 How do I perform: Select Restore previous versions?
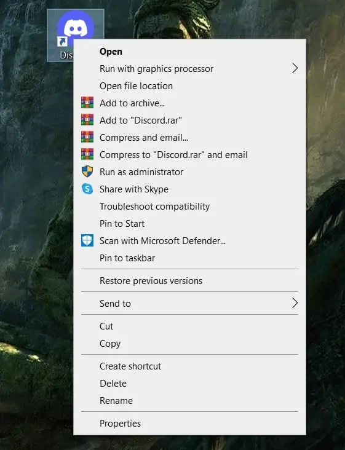click(189, 281)
